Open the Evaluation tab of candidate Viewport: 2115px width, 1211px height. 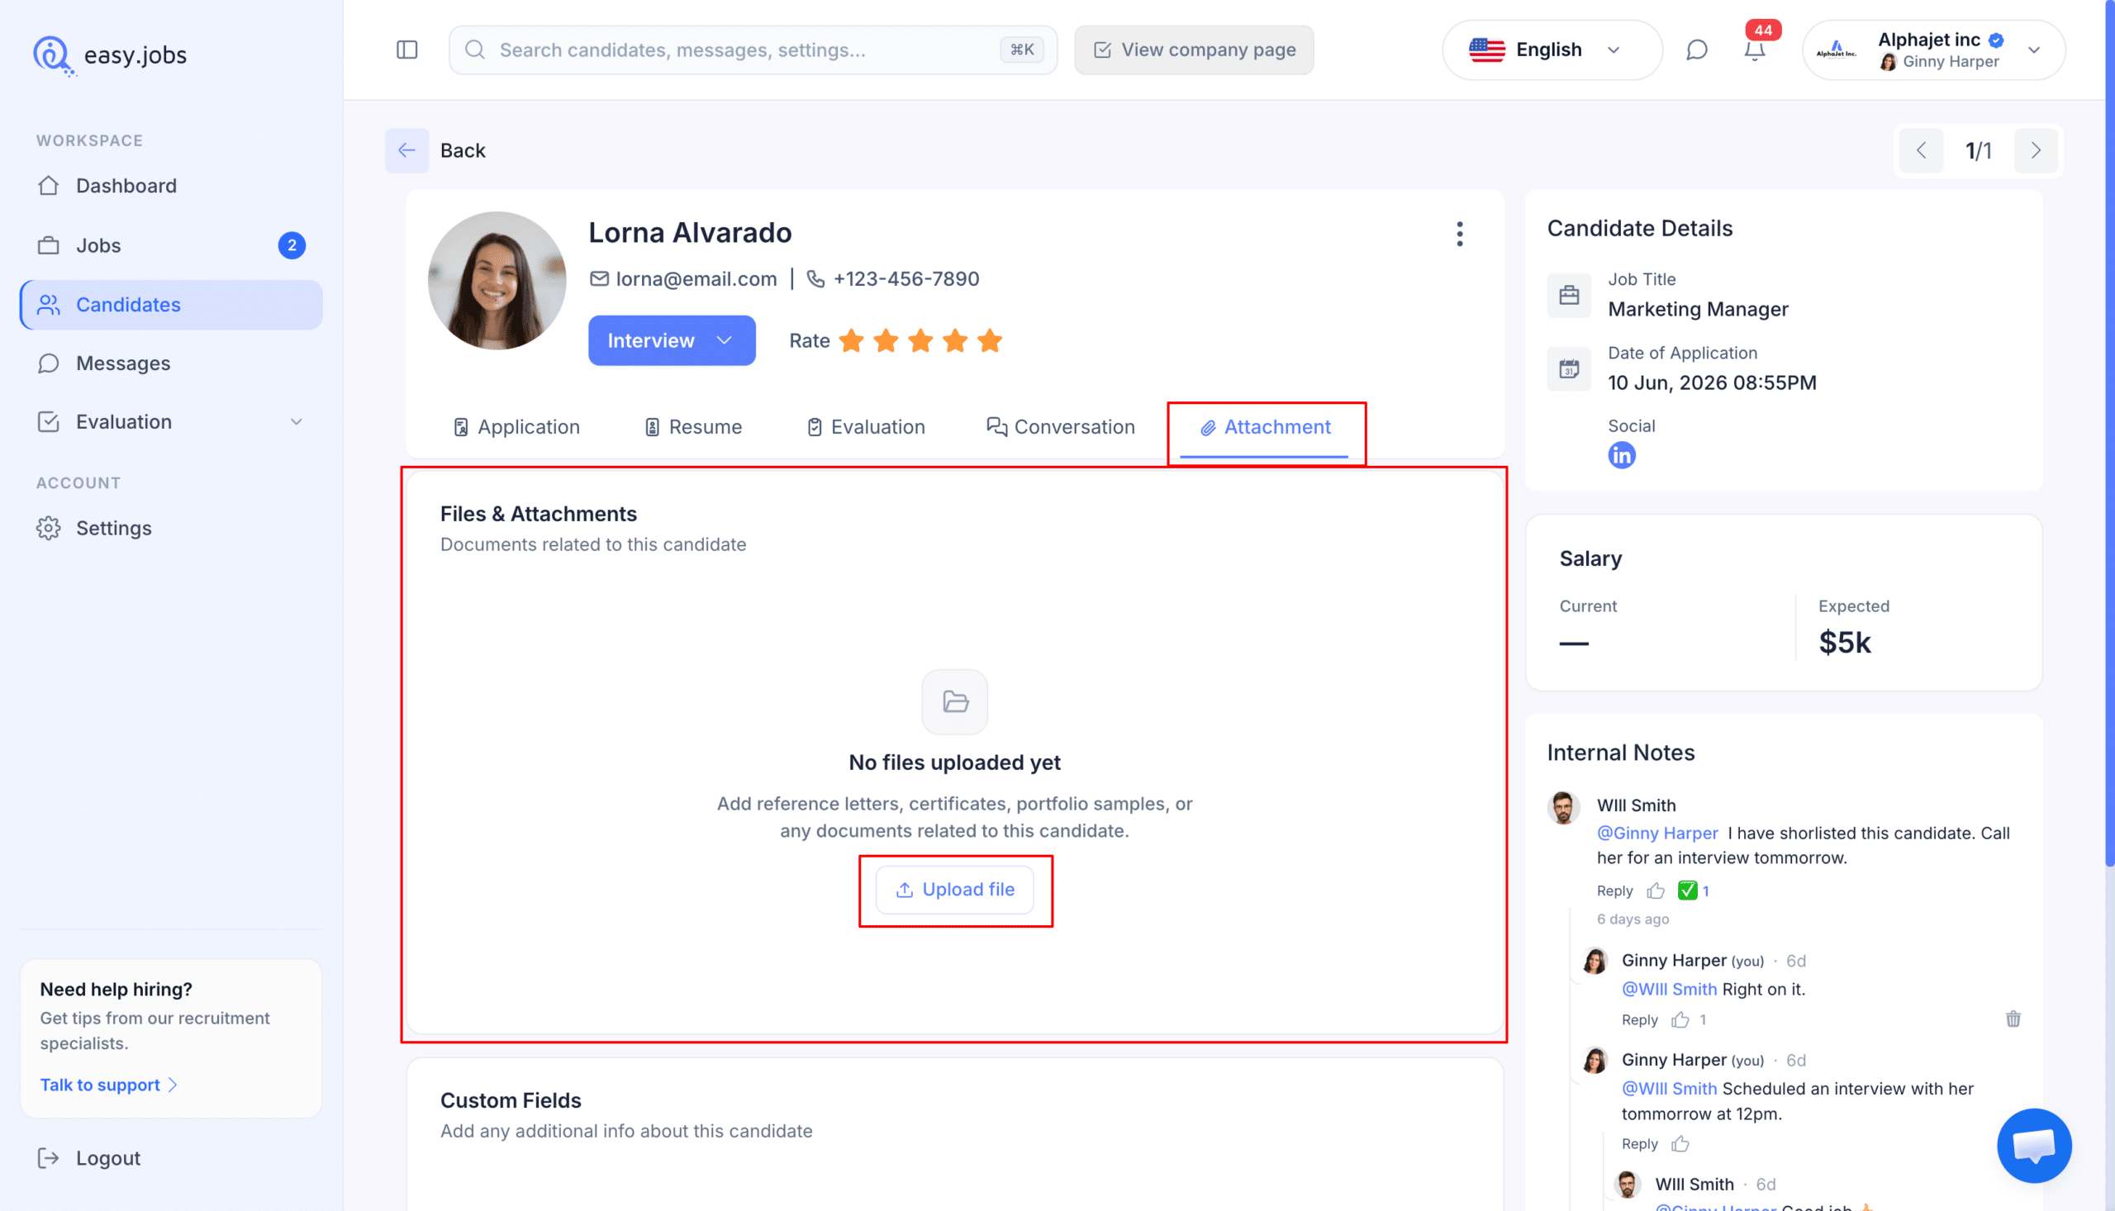866,427
